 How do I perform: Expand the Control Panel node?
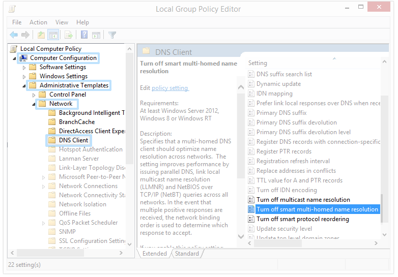(x=34, y=95)
